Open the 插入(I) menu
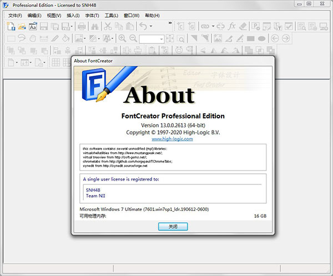 pos(73,16)
